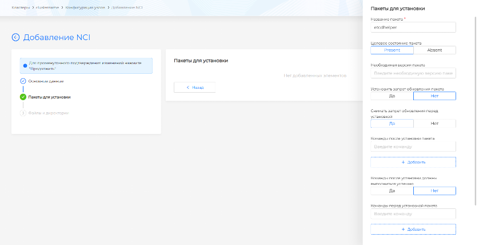Add a pre-install command with Добавить
Screen dimensions: 479x245
(x=413, y=229)
